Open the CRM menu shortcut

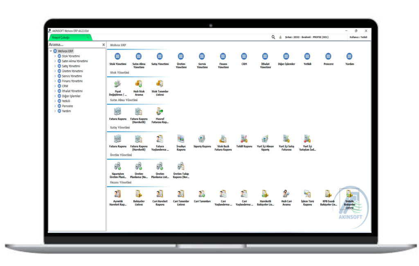tap(244, 56)
